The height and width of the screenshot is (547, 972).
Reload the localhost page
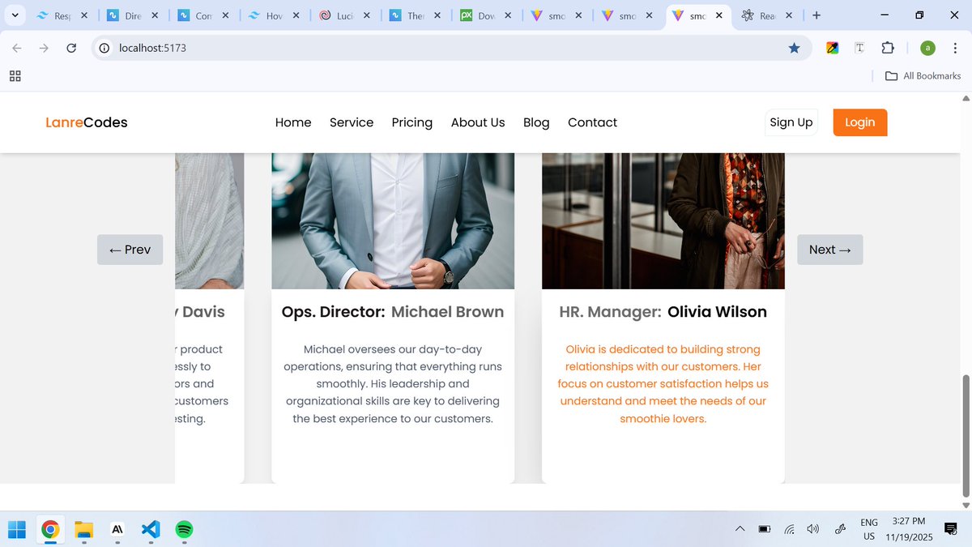click(x=71, y=48)
